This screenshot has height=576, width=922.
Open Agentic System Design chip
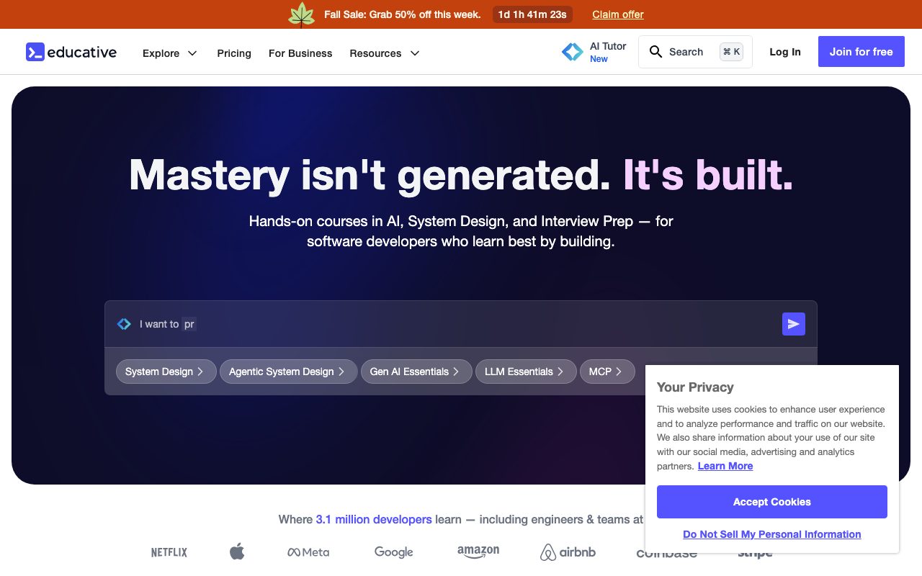tap(288, 372)
